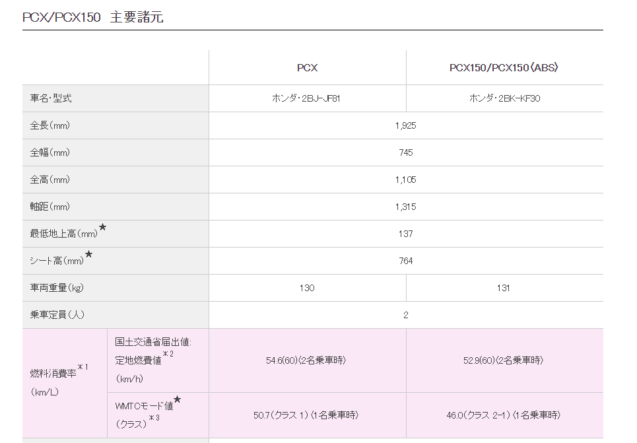Click the 車名・型式 row label
Screen dimensions: 637x443
tap(51, 98)
